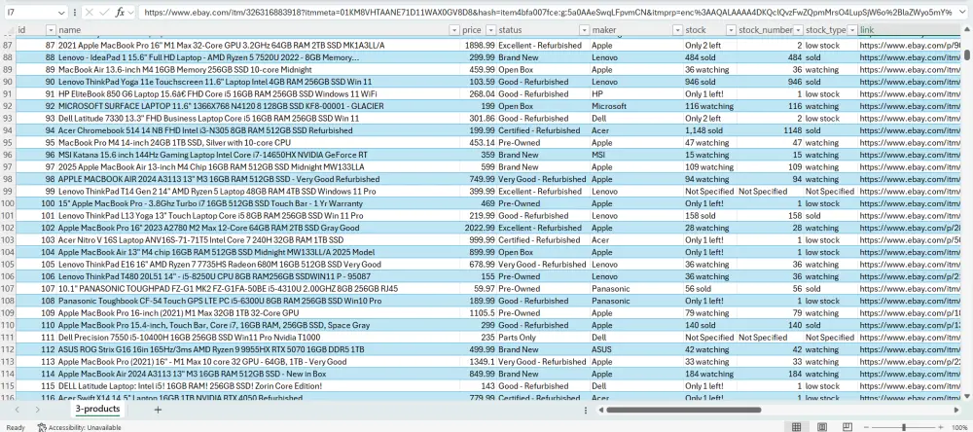973x432 pixels.
Task: Select stock cell '184 watching'
Action: [x=710, y=374]
